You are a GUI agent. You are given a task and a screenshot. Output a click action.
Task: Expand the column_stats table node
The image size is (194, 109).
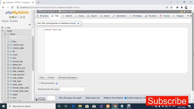tap(8, 48)
